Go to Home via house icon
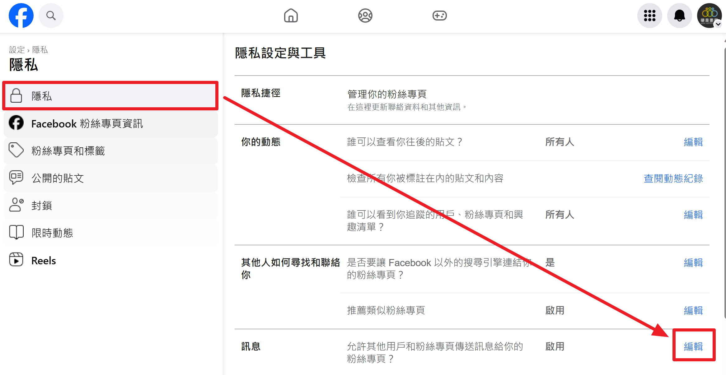This screenshot has height=375, width=726. (x=291, y=16)
